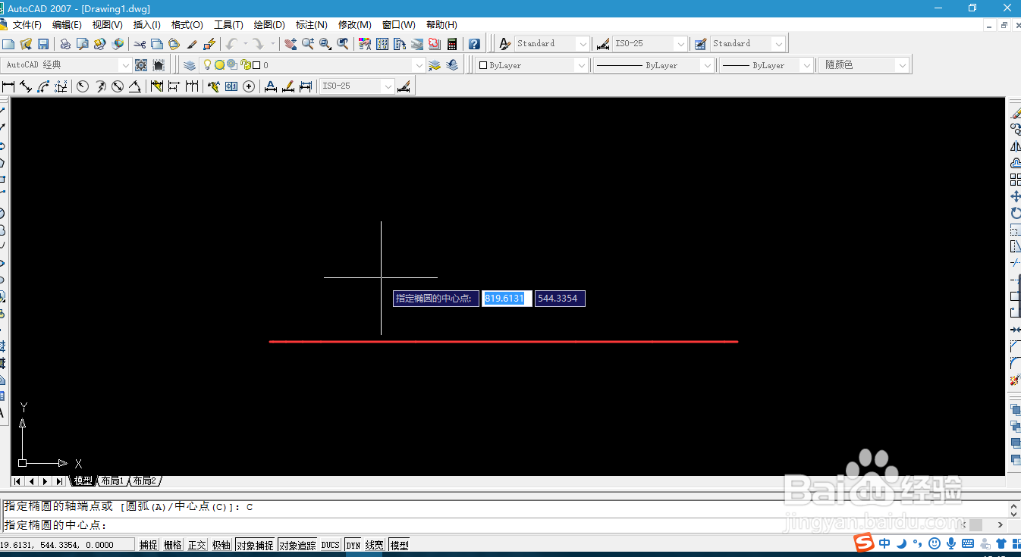The image size is (1021, 557).
Task: Select the Zoom Realtime tool
Action: pyautogui.click(x=308, y=44)
